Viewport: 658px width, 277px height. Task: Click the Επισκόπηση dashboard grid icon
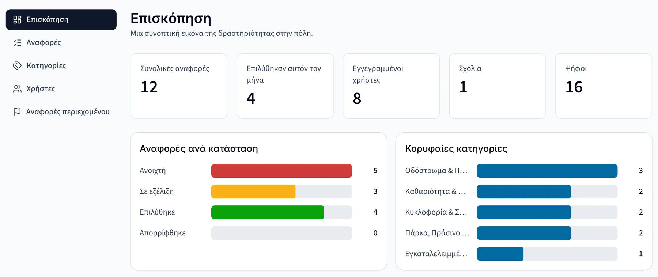click(17, 20)
